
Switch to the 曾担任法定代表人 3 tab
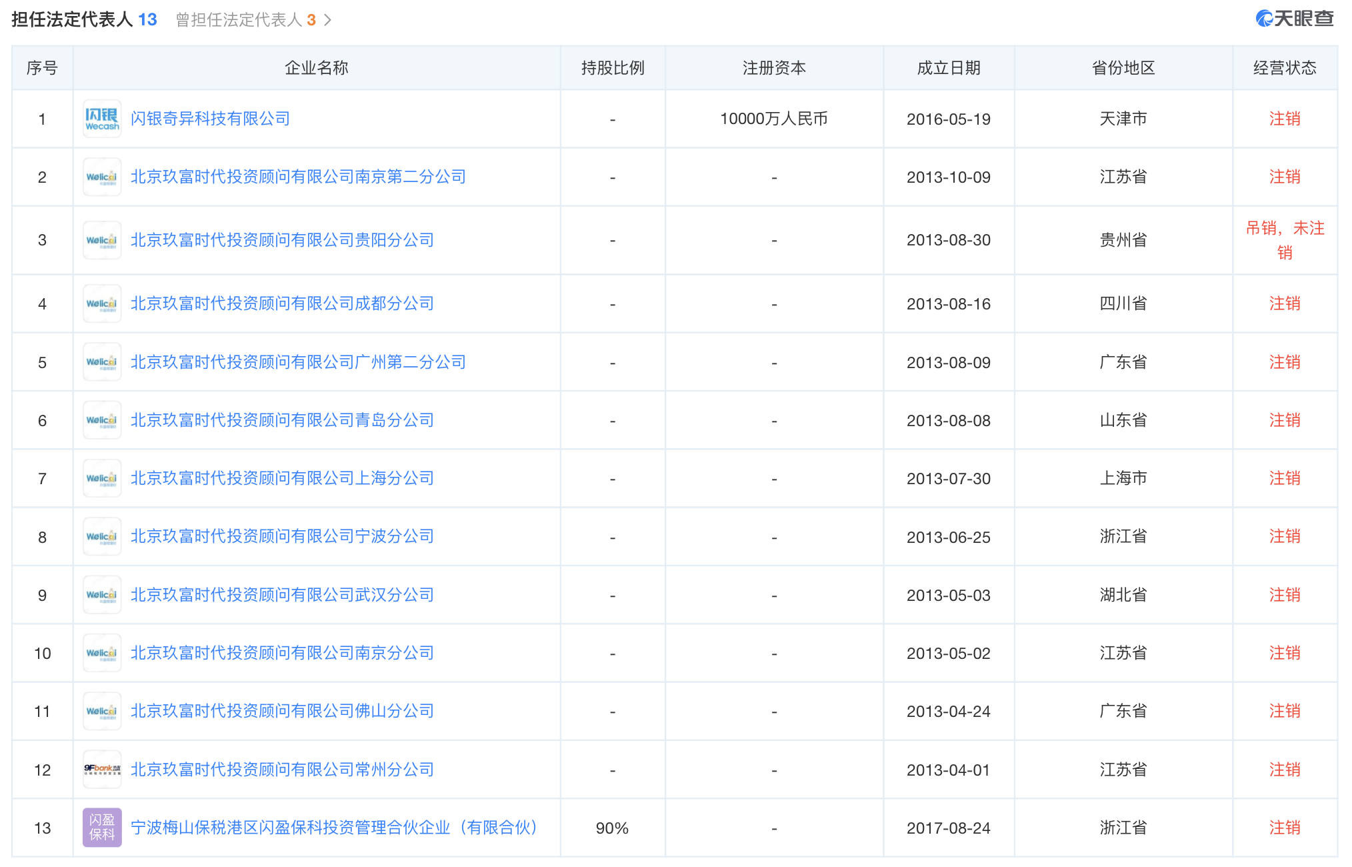(245, 20)
